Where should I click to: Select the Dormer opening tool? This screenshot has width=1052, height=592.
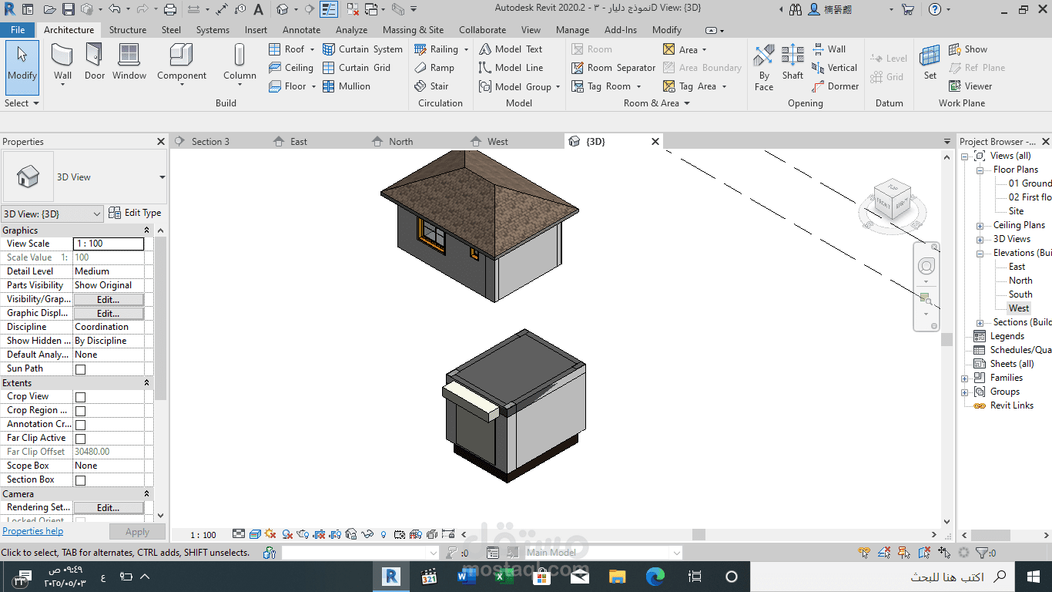click(835, 86)
